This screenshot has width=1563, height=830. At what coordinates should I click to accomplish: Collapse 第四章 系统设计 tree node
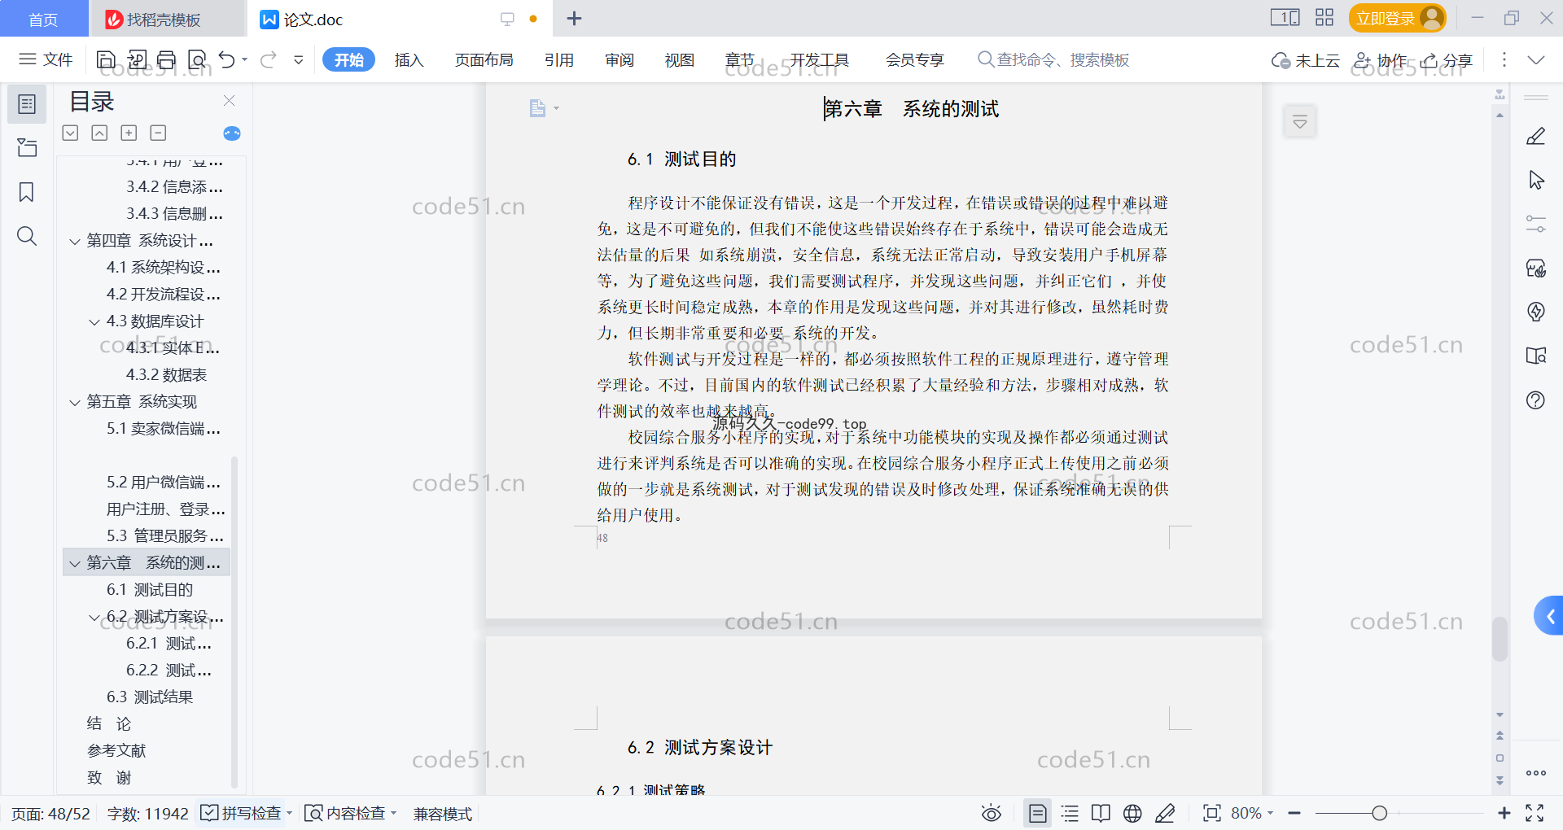pos(75,242)
